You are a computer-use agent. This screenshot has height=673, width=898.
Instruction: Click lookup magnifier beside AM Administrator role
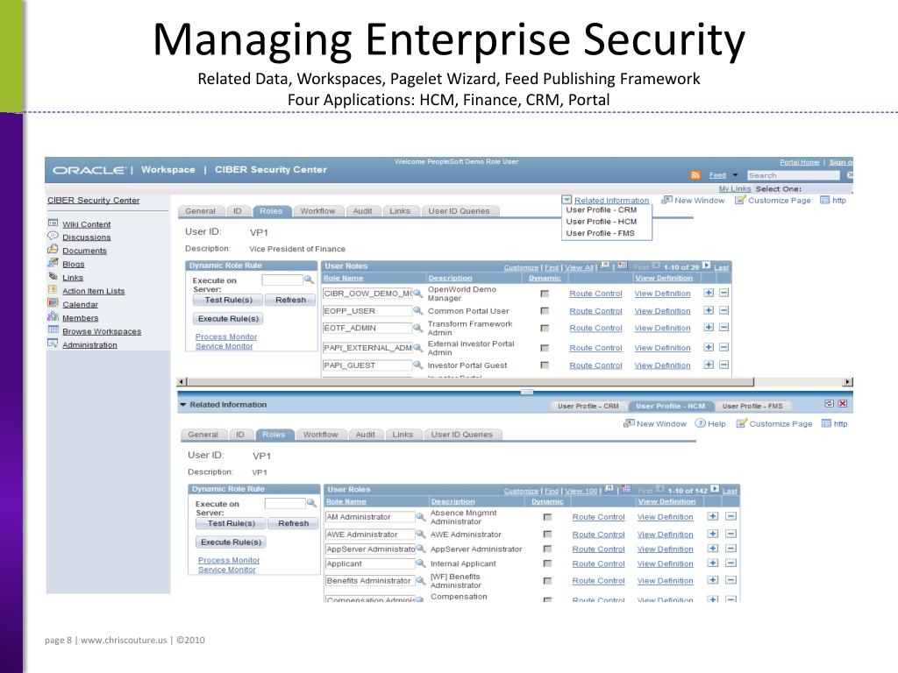click(420, 517)
